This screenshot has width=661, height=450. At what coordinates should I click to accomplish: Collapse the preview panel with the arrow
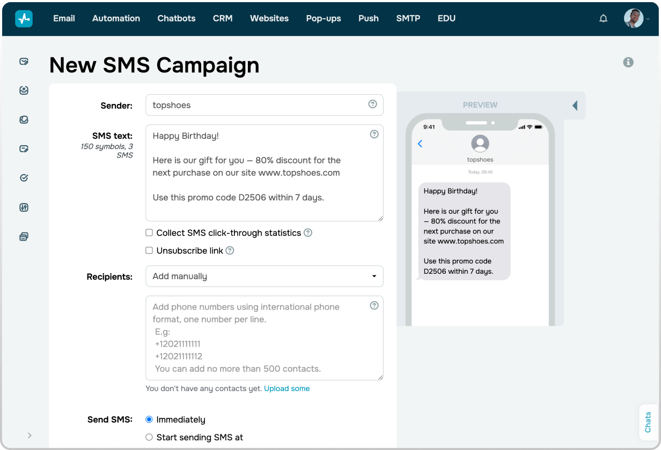pos(575,106)
